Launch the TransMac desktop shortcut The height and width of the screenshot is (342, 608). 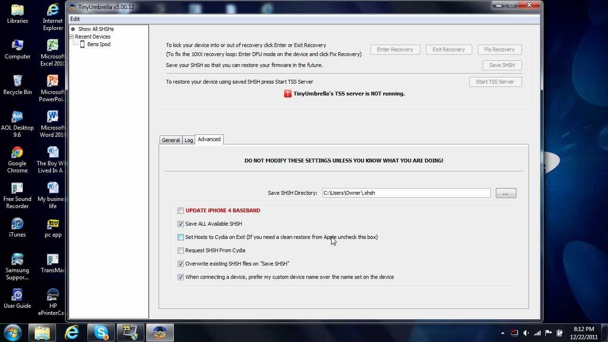tap(53, 263)
